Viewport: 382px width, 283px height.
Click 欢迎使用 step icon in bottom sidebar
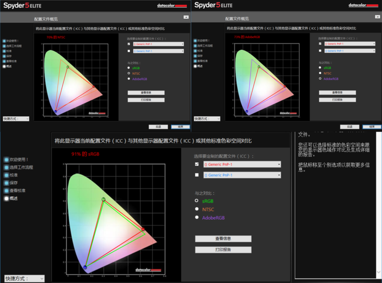coord(6,160)
